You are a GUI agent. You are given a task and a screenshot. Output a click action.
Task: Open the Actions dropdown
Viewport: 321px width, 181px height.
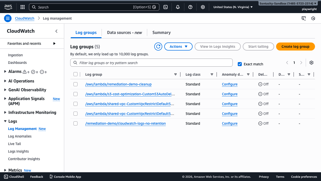(x=178, y=47)
